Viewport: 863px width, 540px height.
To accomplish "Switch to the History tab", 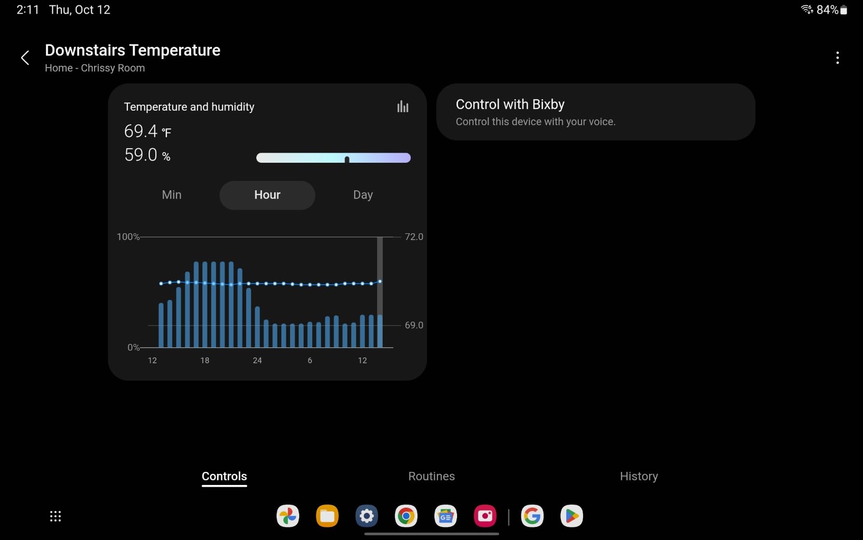I will (639, 476).
